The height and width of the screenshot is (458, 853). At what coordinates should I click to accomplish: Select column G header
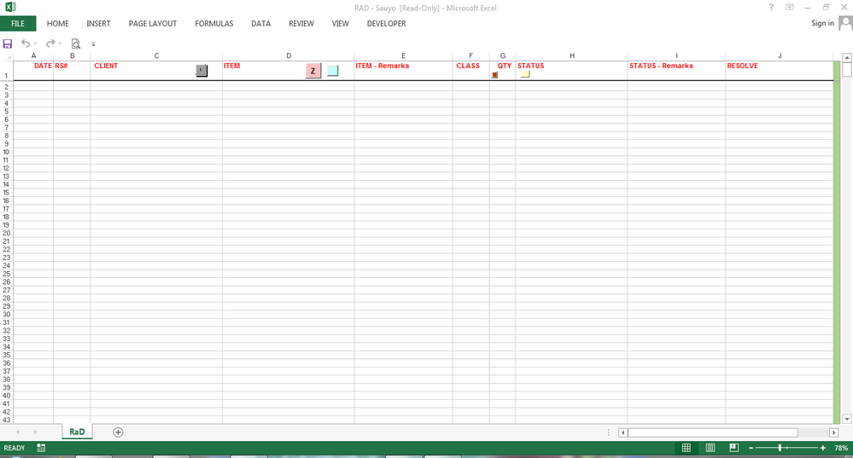[x=503, y=56]
